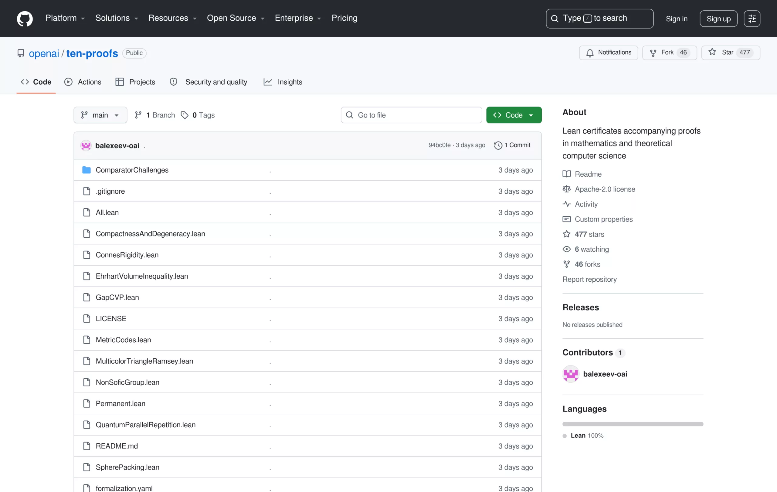The image size is (777, 492).
Task: Focus the Type to search box
Action: [599, 19]
